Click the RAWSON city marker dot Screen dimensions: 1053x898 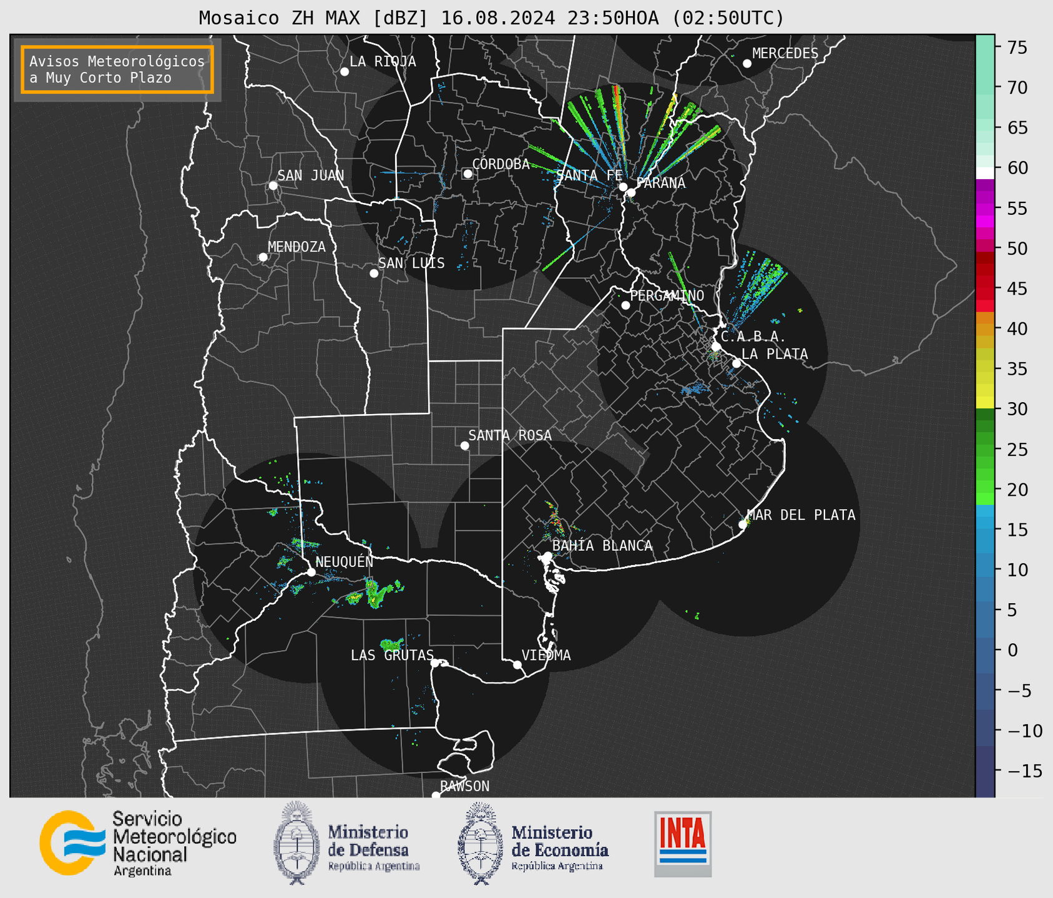point(436,796)
